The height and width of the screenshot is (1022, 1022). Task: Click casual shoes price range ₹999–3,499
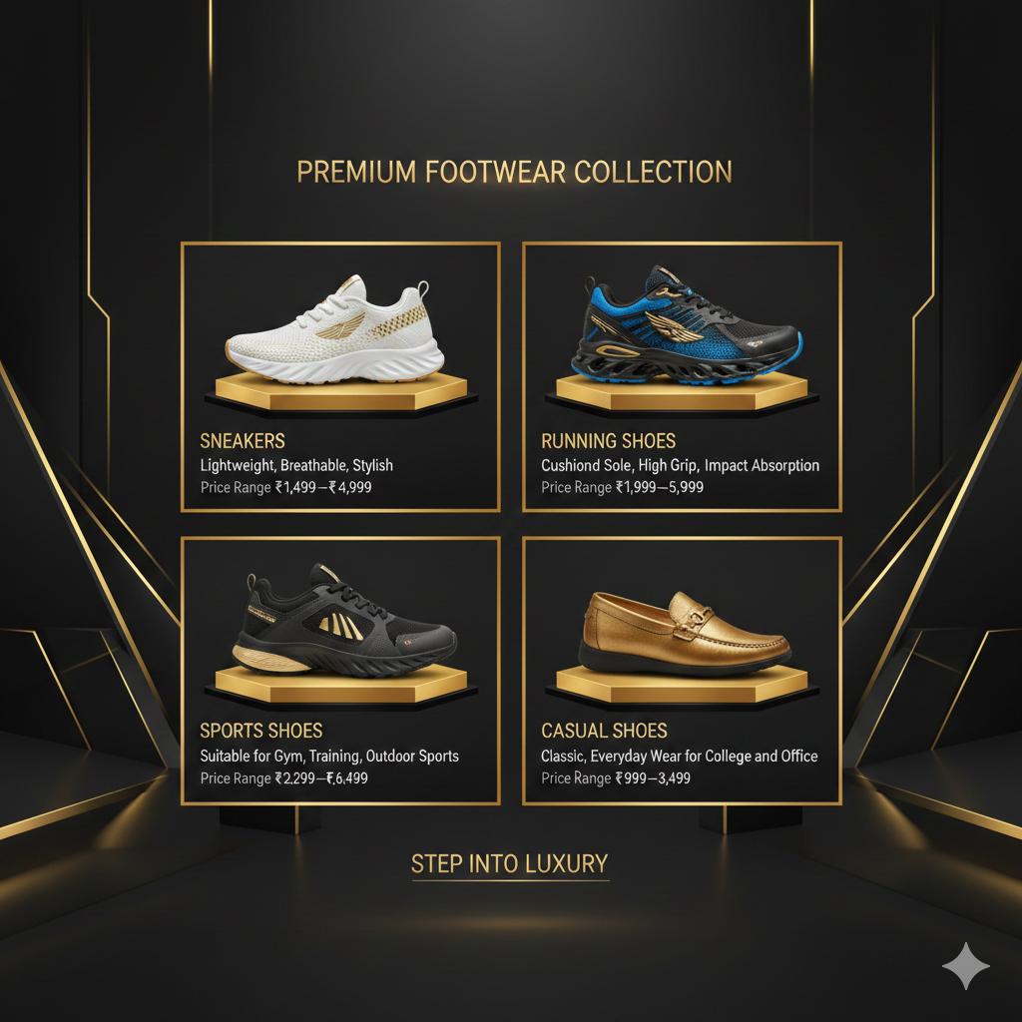(615, 778)
